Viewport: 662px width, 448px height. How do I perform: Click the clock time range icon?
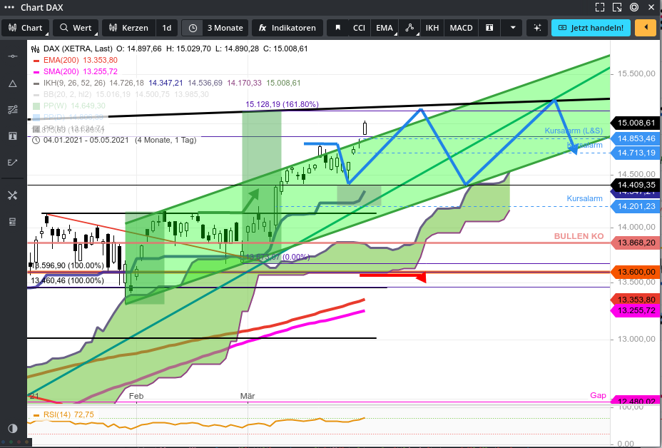click(x=193, y=28)
